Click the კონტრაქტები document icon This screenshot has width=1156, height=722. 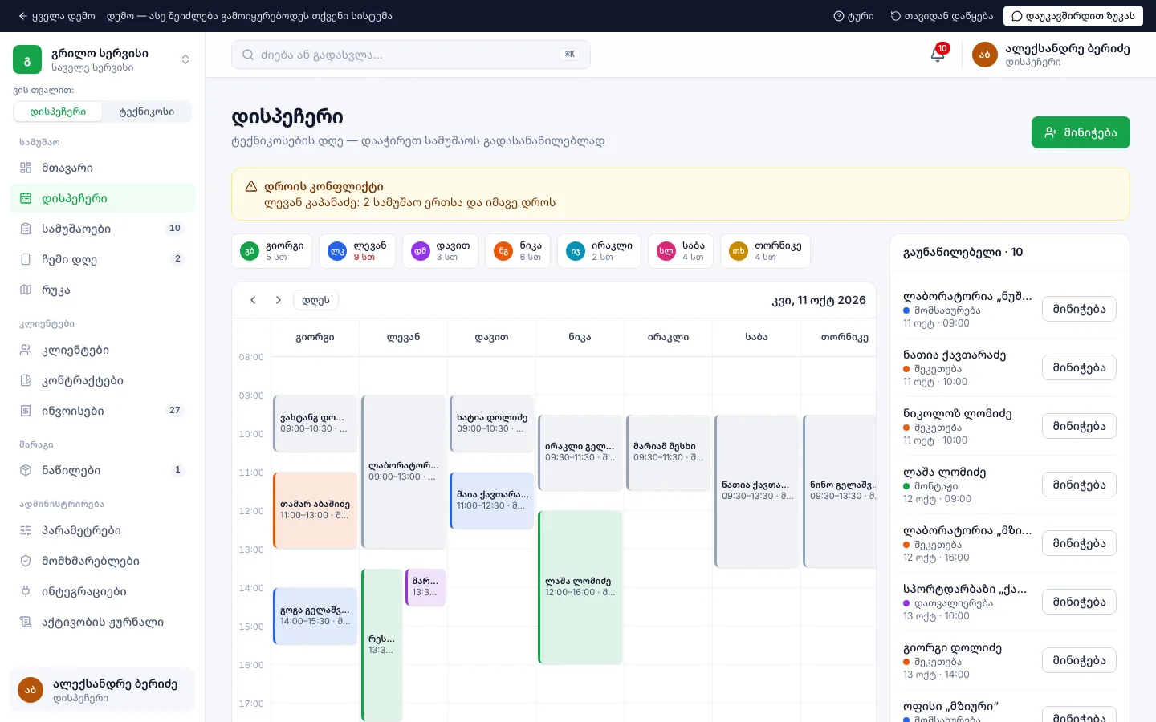26,380
